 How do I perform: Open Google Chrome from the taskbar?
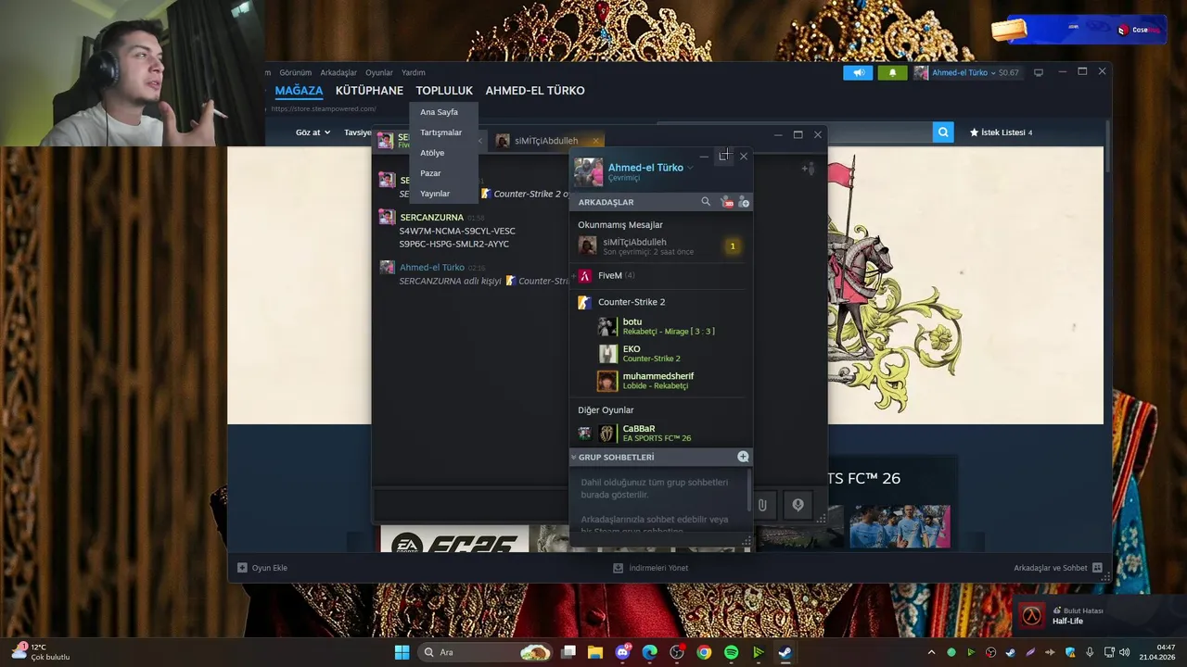[x=704, y=652]
